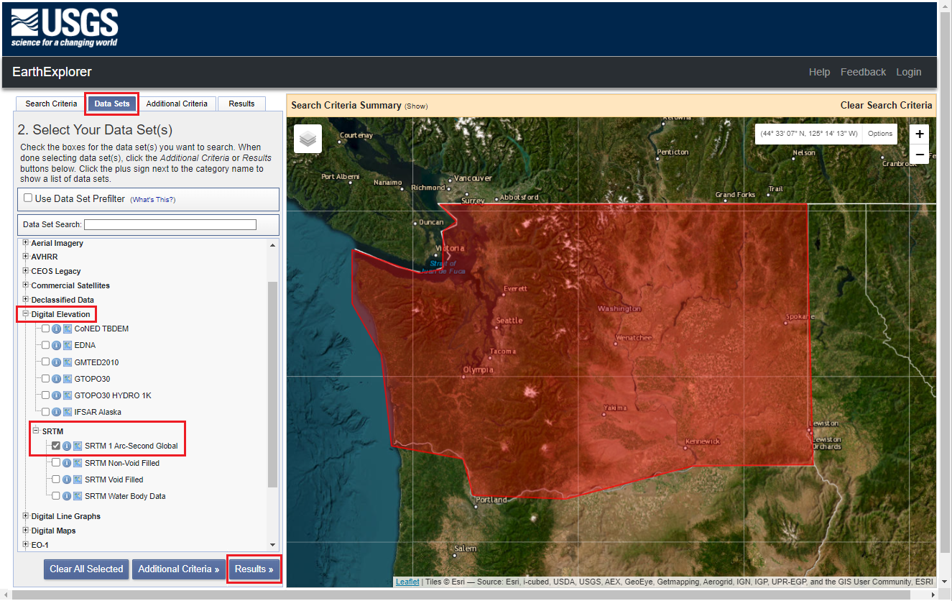Open info icon for SRTM Void Filled
This screenshot has width=952, height=601.
click(67, 480)
